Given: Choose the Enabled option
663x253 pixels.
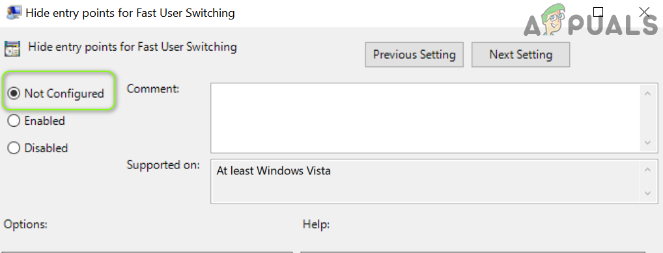Looking at the screenshot, I should 14,121.
